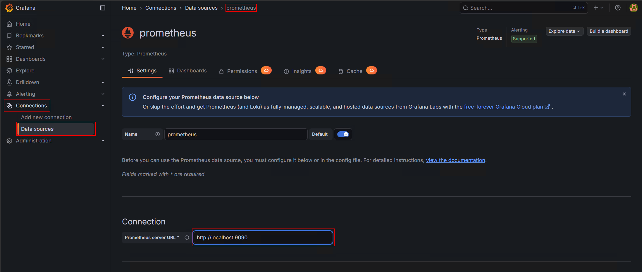Click inside the Prometheus server URL field

262,237
